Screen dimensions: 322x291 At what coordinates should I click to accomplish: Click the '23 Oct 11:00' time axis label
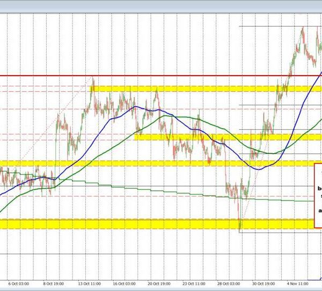pos(194,284)
